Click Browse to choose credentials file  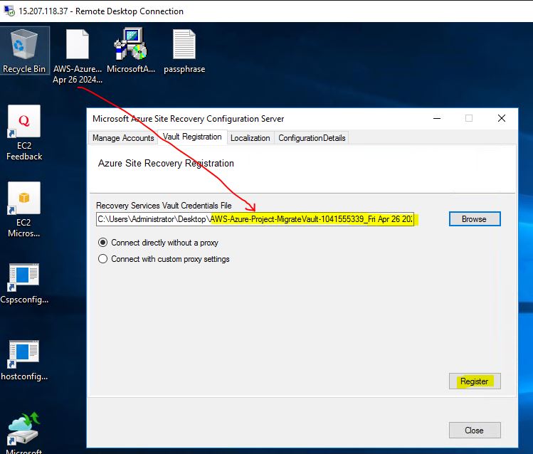[474, 219]
